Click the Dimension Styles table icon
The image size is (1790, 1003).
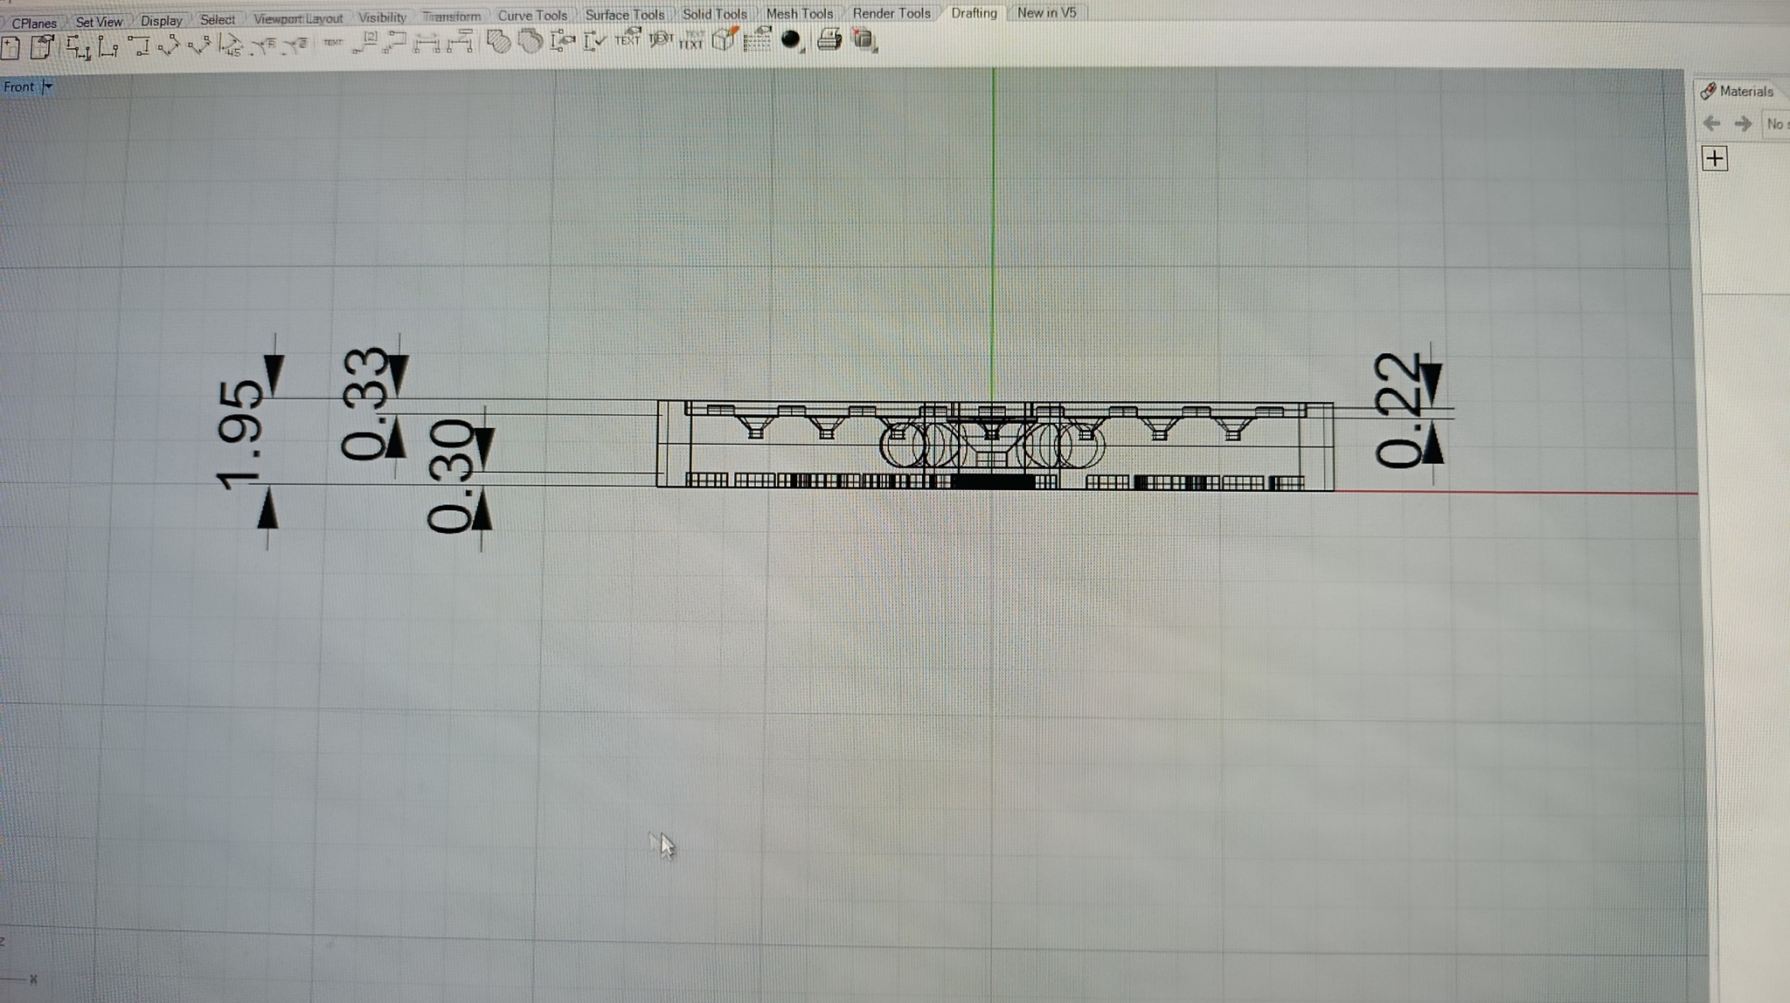point(757,39)
